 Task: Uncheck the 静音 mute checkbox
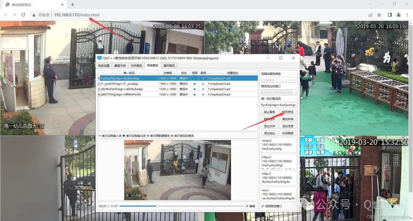click(x=247, y=206)
